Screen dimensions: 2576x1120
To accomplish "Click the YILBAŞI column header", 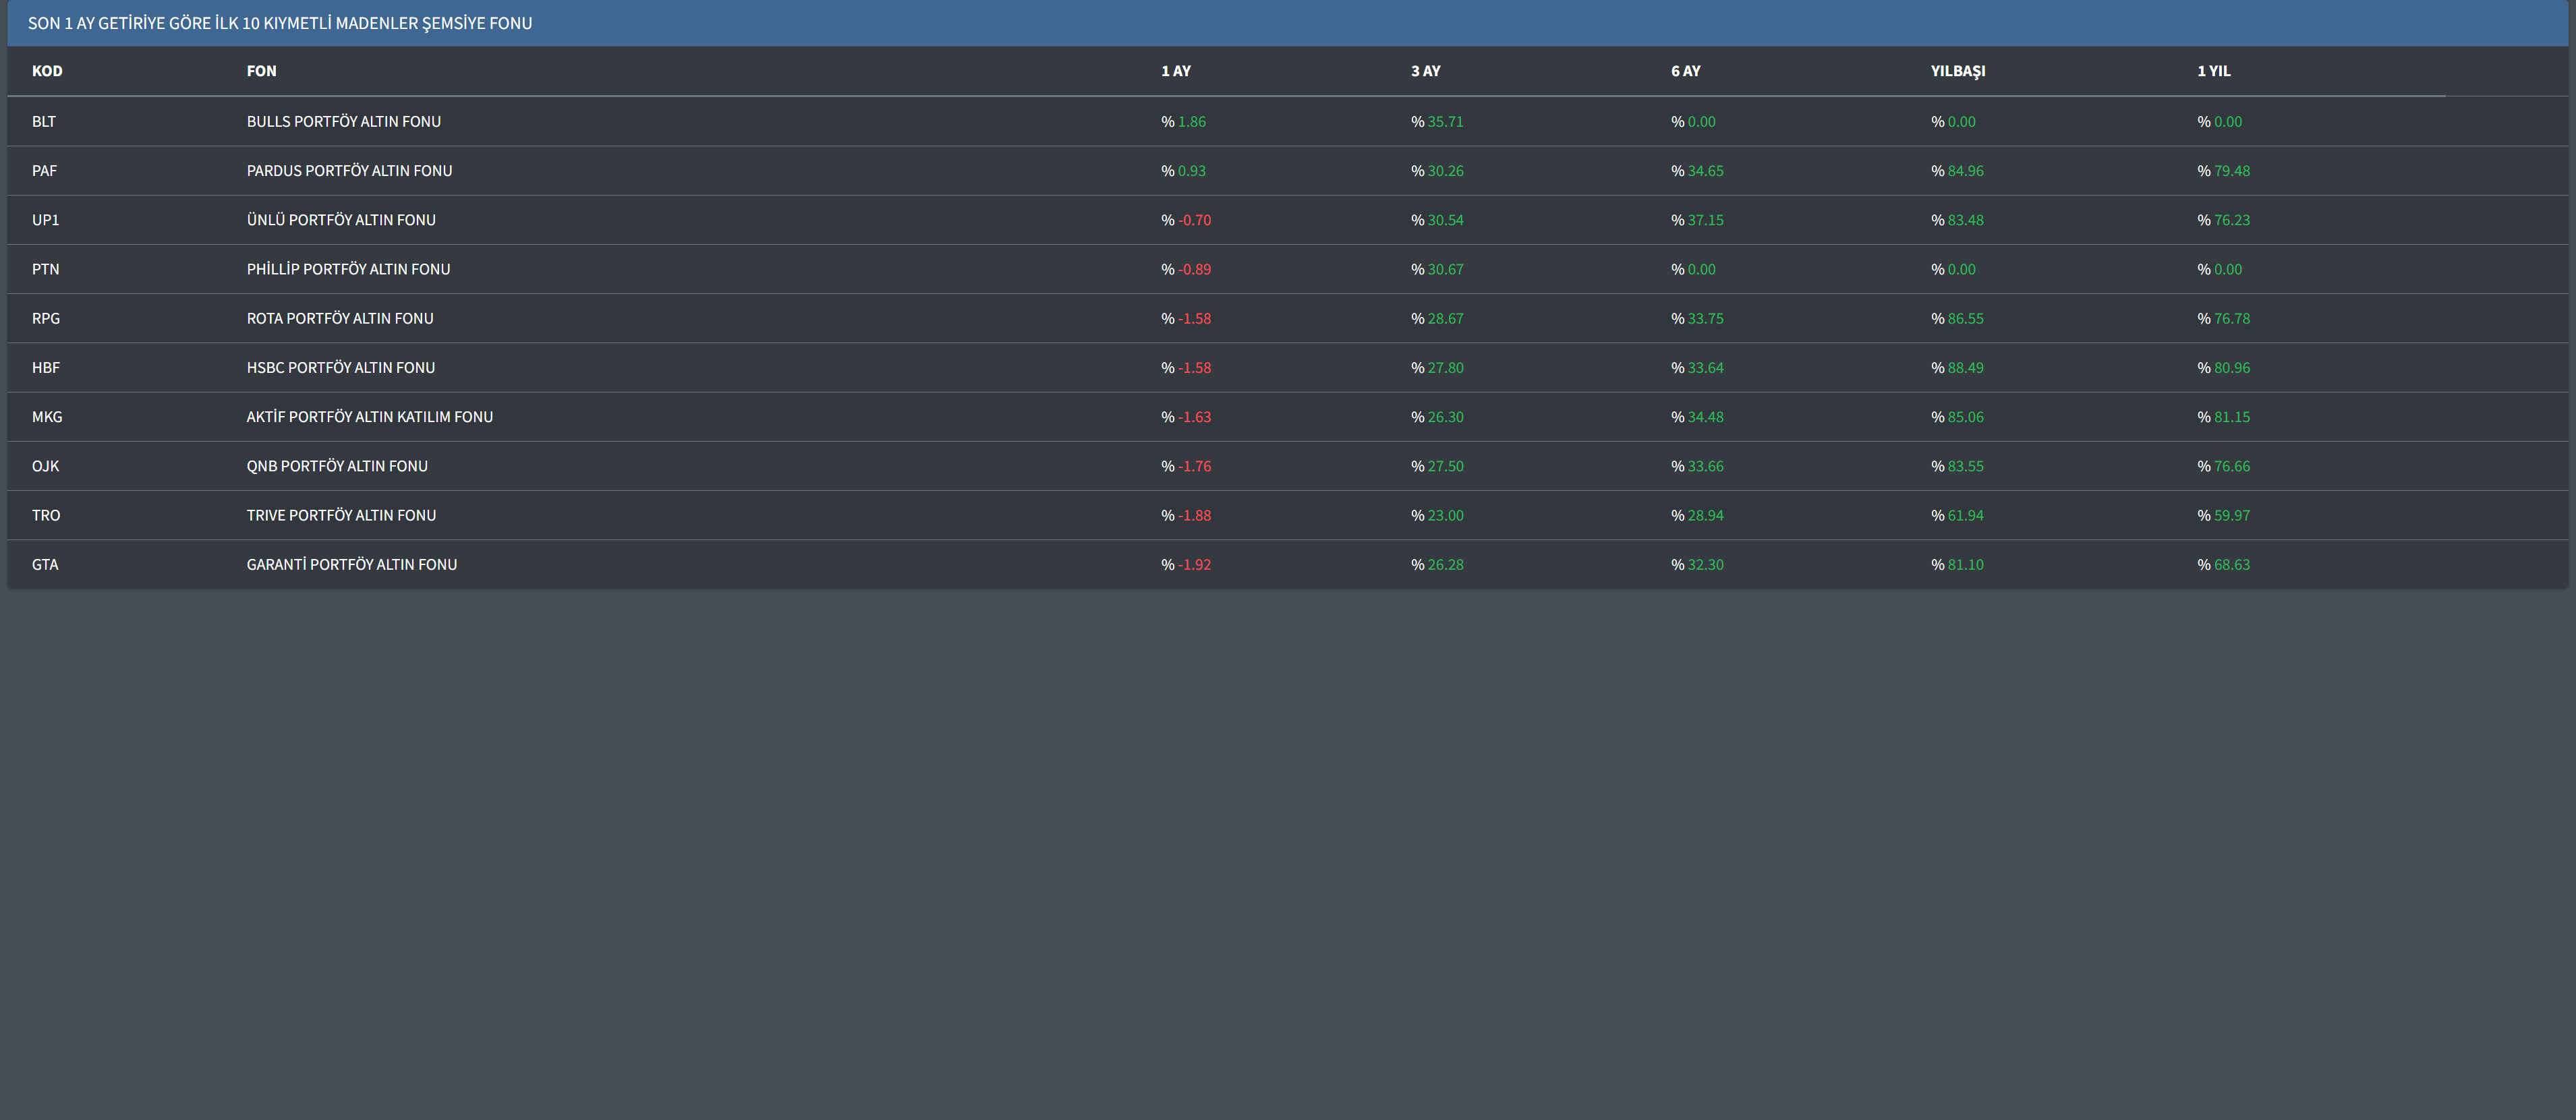I will click(x=1957, y=71).
